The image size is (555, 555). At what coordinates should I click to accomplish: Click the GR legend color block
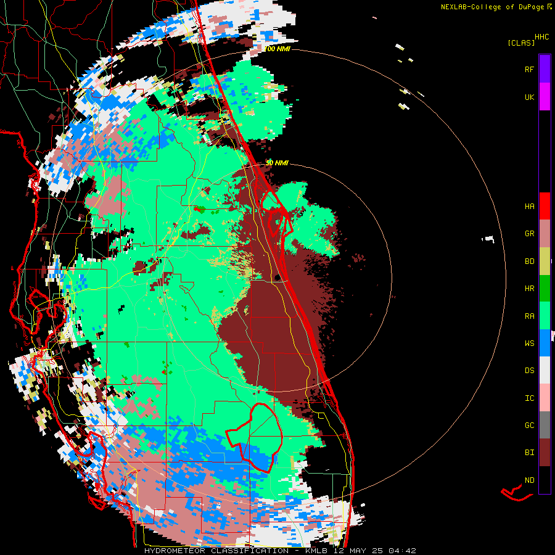click(x=545, y=234)
